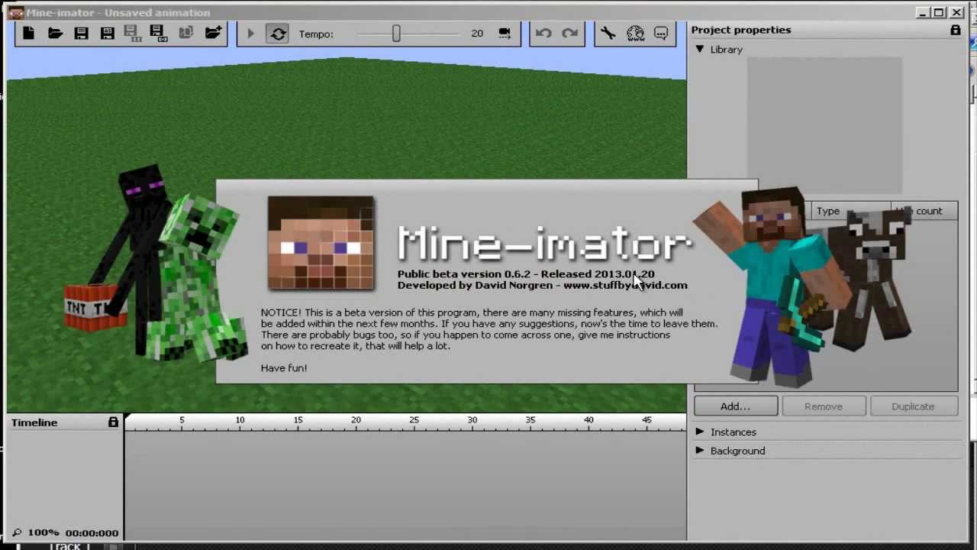This screenshot has height=550, width=977.
Task: Click the creeper face icon in toolbar
Action: 635,34
